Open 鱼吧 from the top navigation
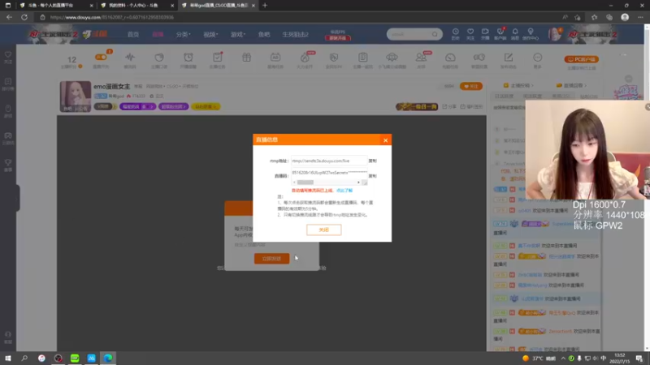650x365 pixels. pos(264,34)
